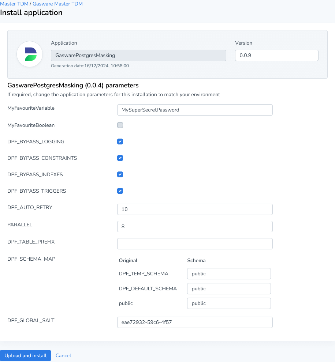Viewport: 335px width, 362px height.
Task: Toggle off DPF_BYPASS_INDEXES
Action: tap(120, 174)
